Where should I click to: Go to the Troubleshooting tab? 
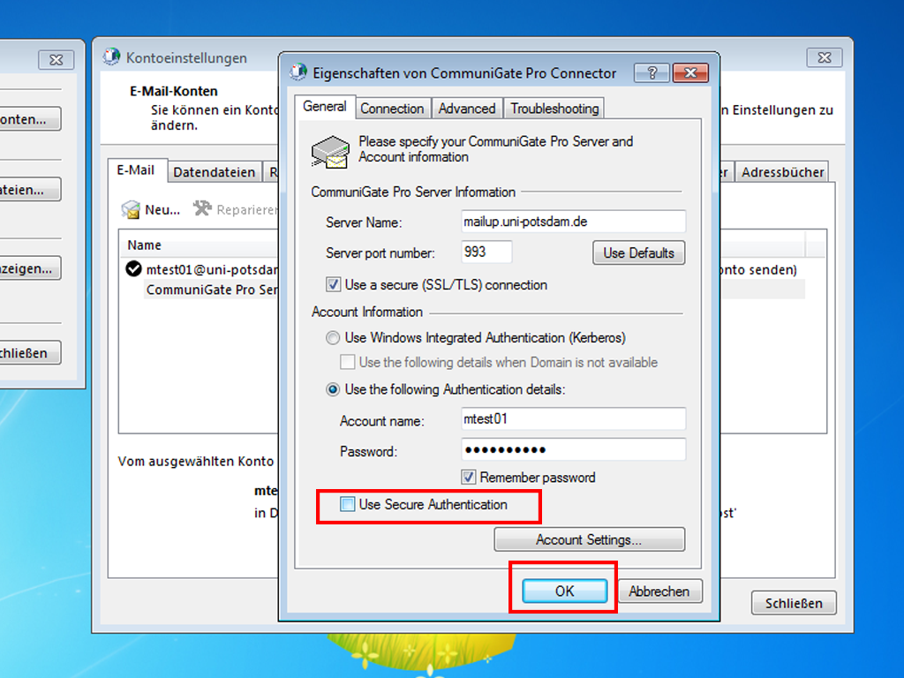554,109
